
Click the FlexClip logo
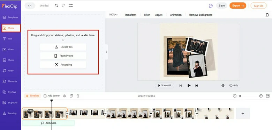click(9, 6)
